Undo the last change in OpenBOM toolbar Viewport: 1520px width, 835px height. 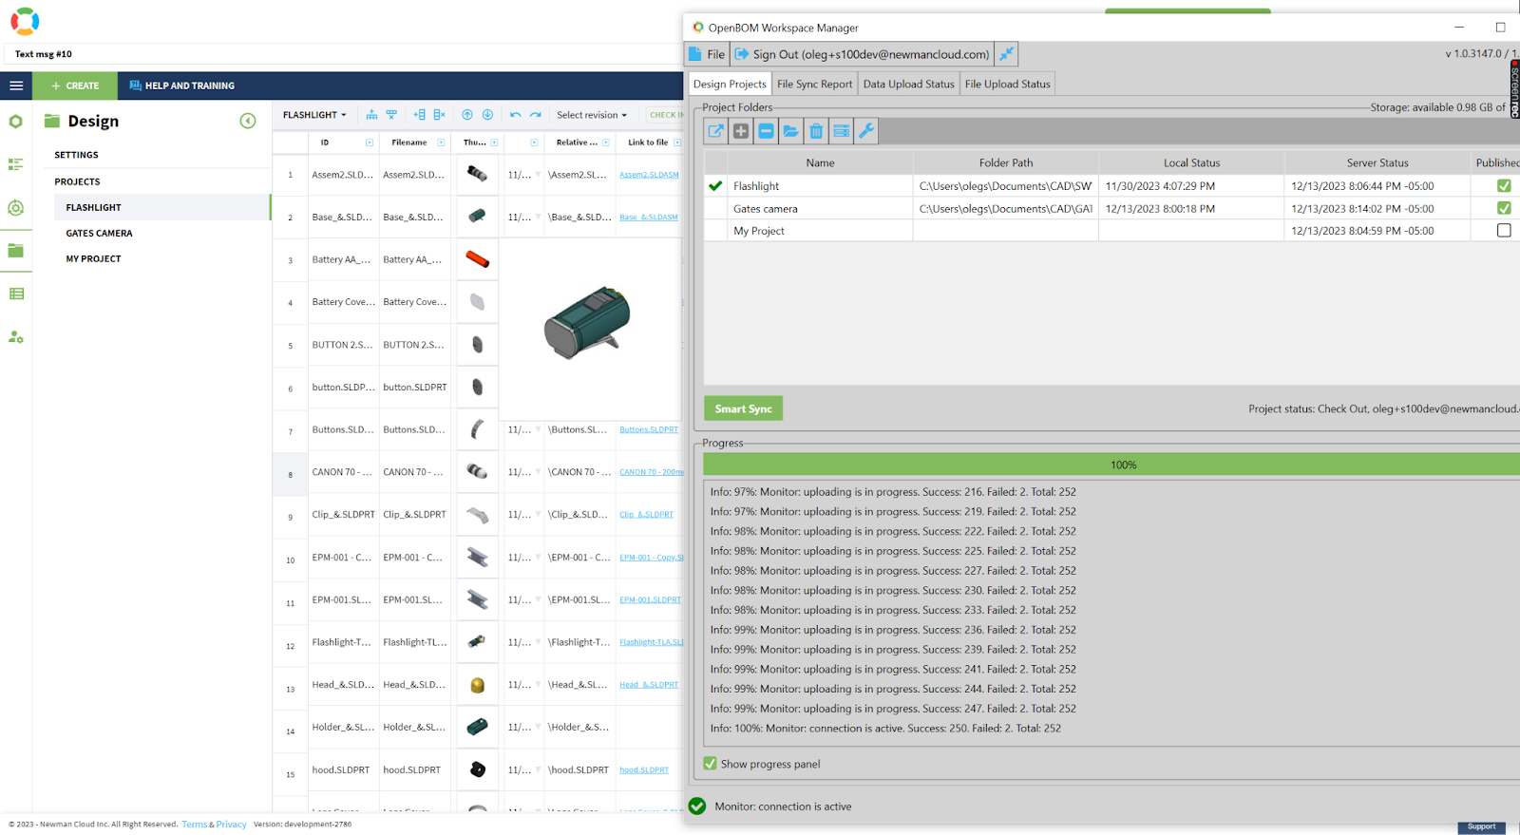[516, 115]
